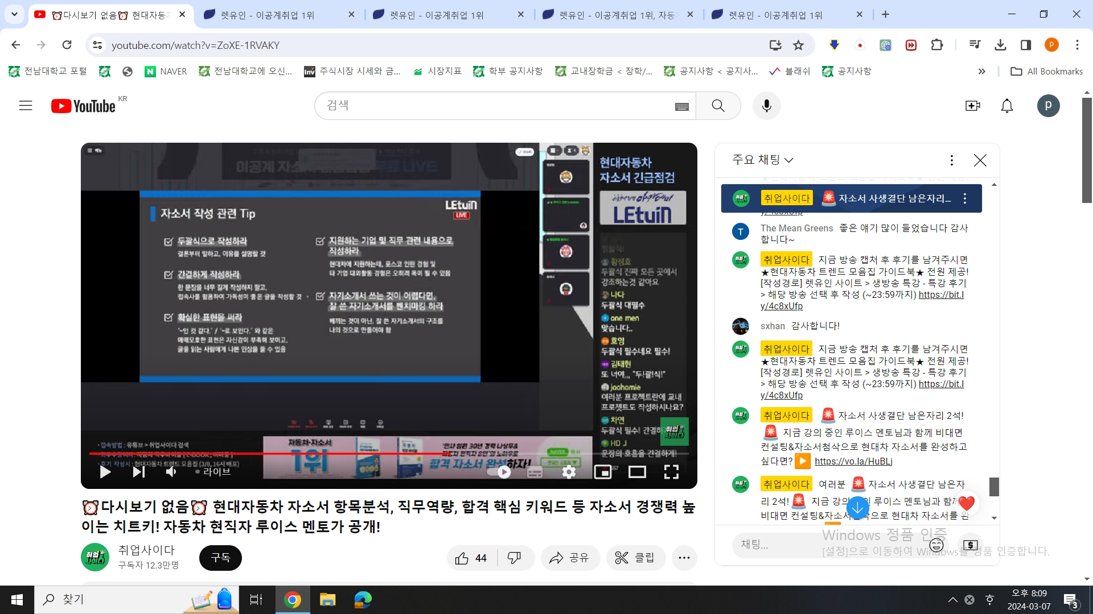1093x614 pixels.
Task: Toggle subtitles in the video player
Action: (x=535, y=472)
